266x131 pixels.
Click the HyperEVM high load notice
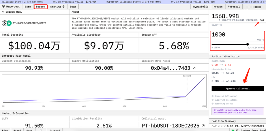(238, 111)
